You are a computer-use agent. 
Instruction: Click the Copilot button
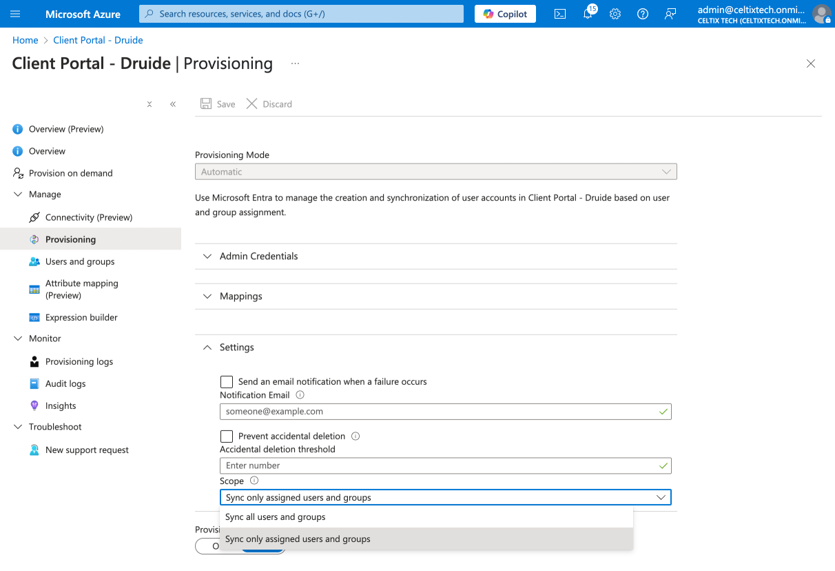tap(505, 14)
